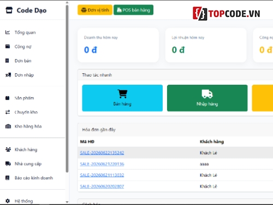This screenshot has height=205, width=273.
Task: Click the Khách hàng people icon
Action: (8, 149)
